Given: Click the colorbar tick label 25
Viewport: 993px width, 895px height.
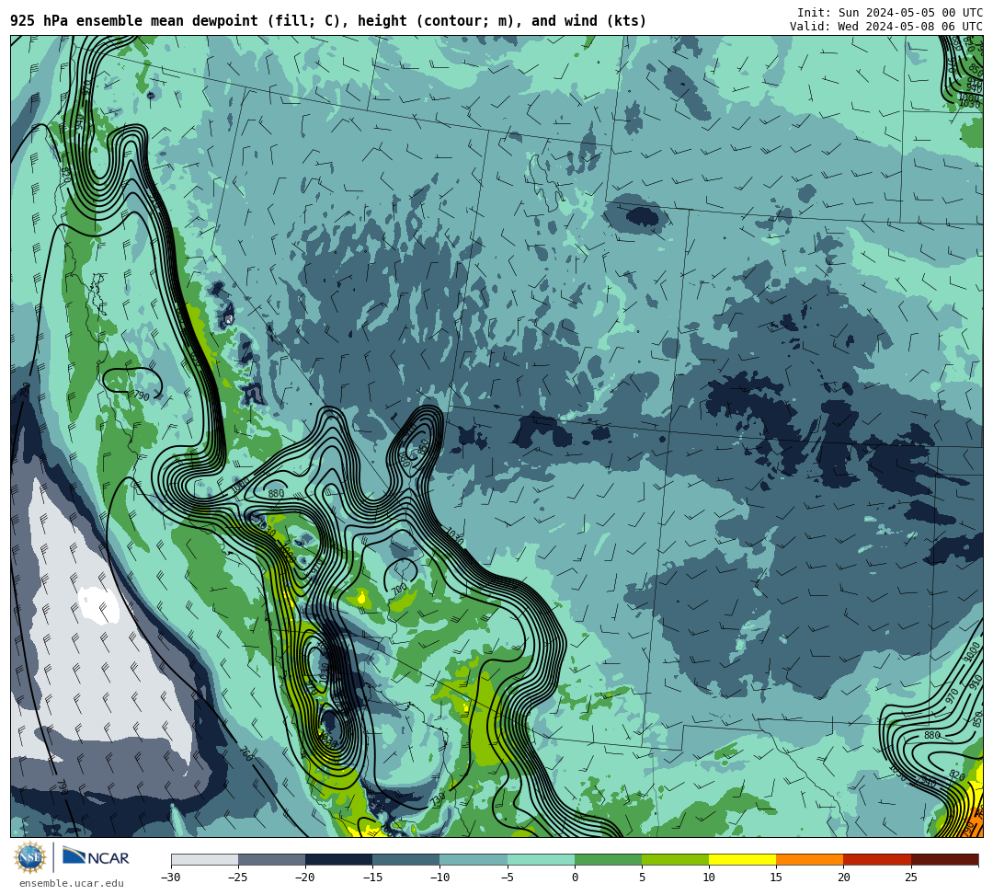Looking at the screenshot, I should (x=910, y=878).
